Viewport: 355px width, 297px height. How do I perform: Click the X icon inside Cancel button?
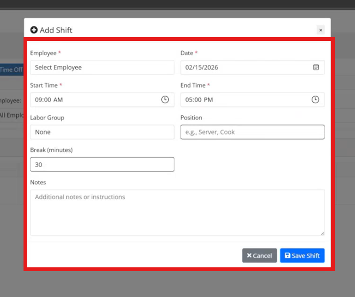(249, 256)
